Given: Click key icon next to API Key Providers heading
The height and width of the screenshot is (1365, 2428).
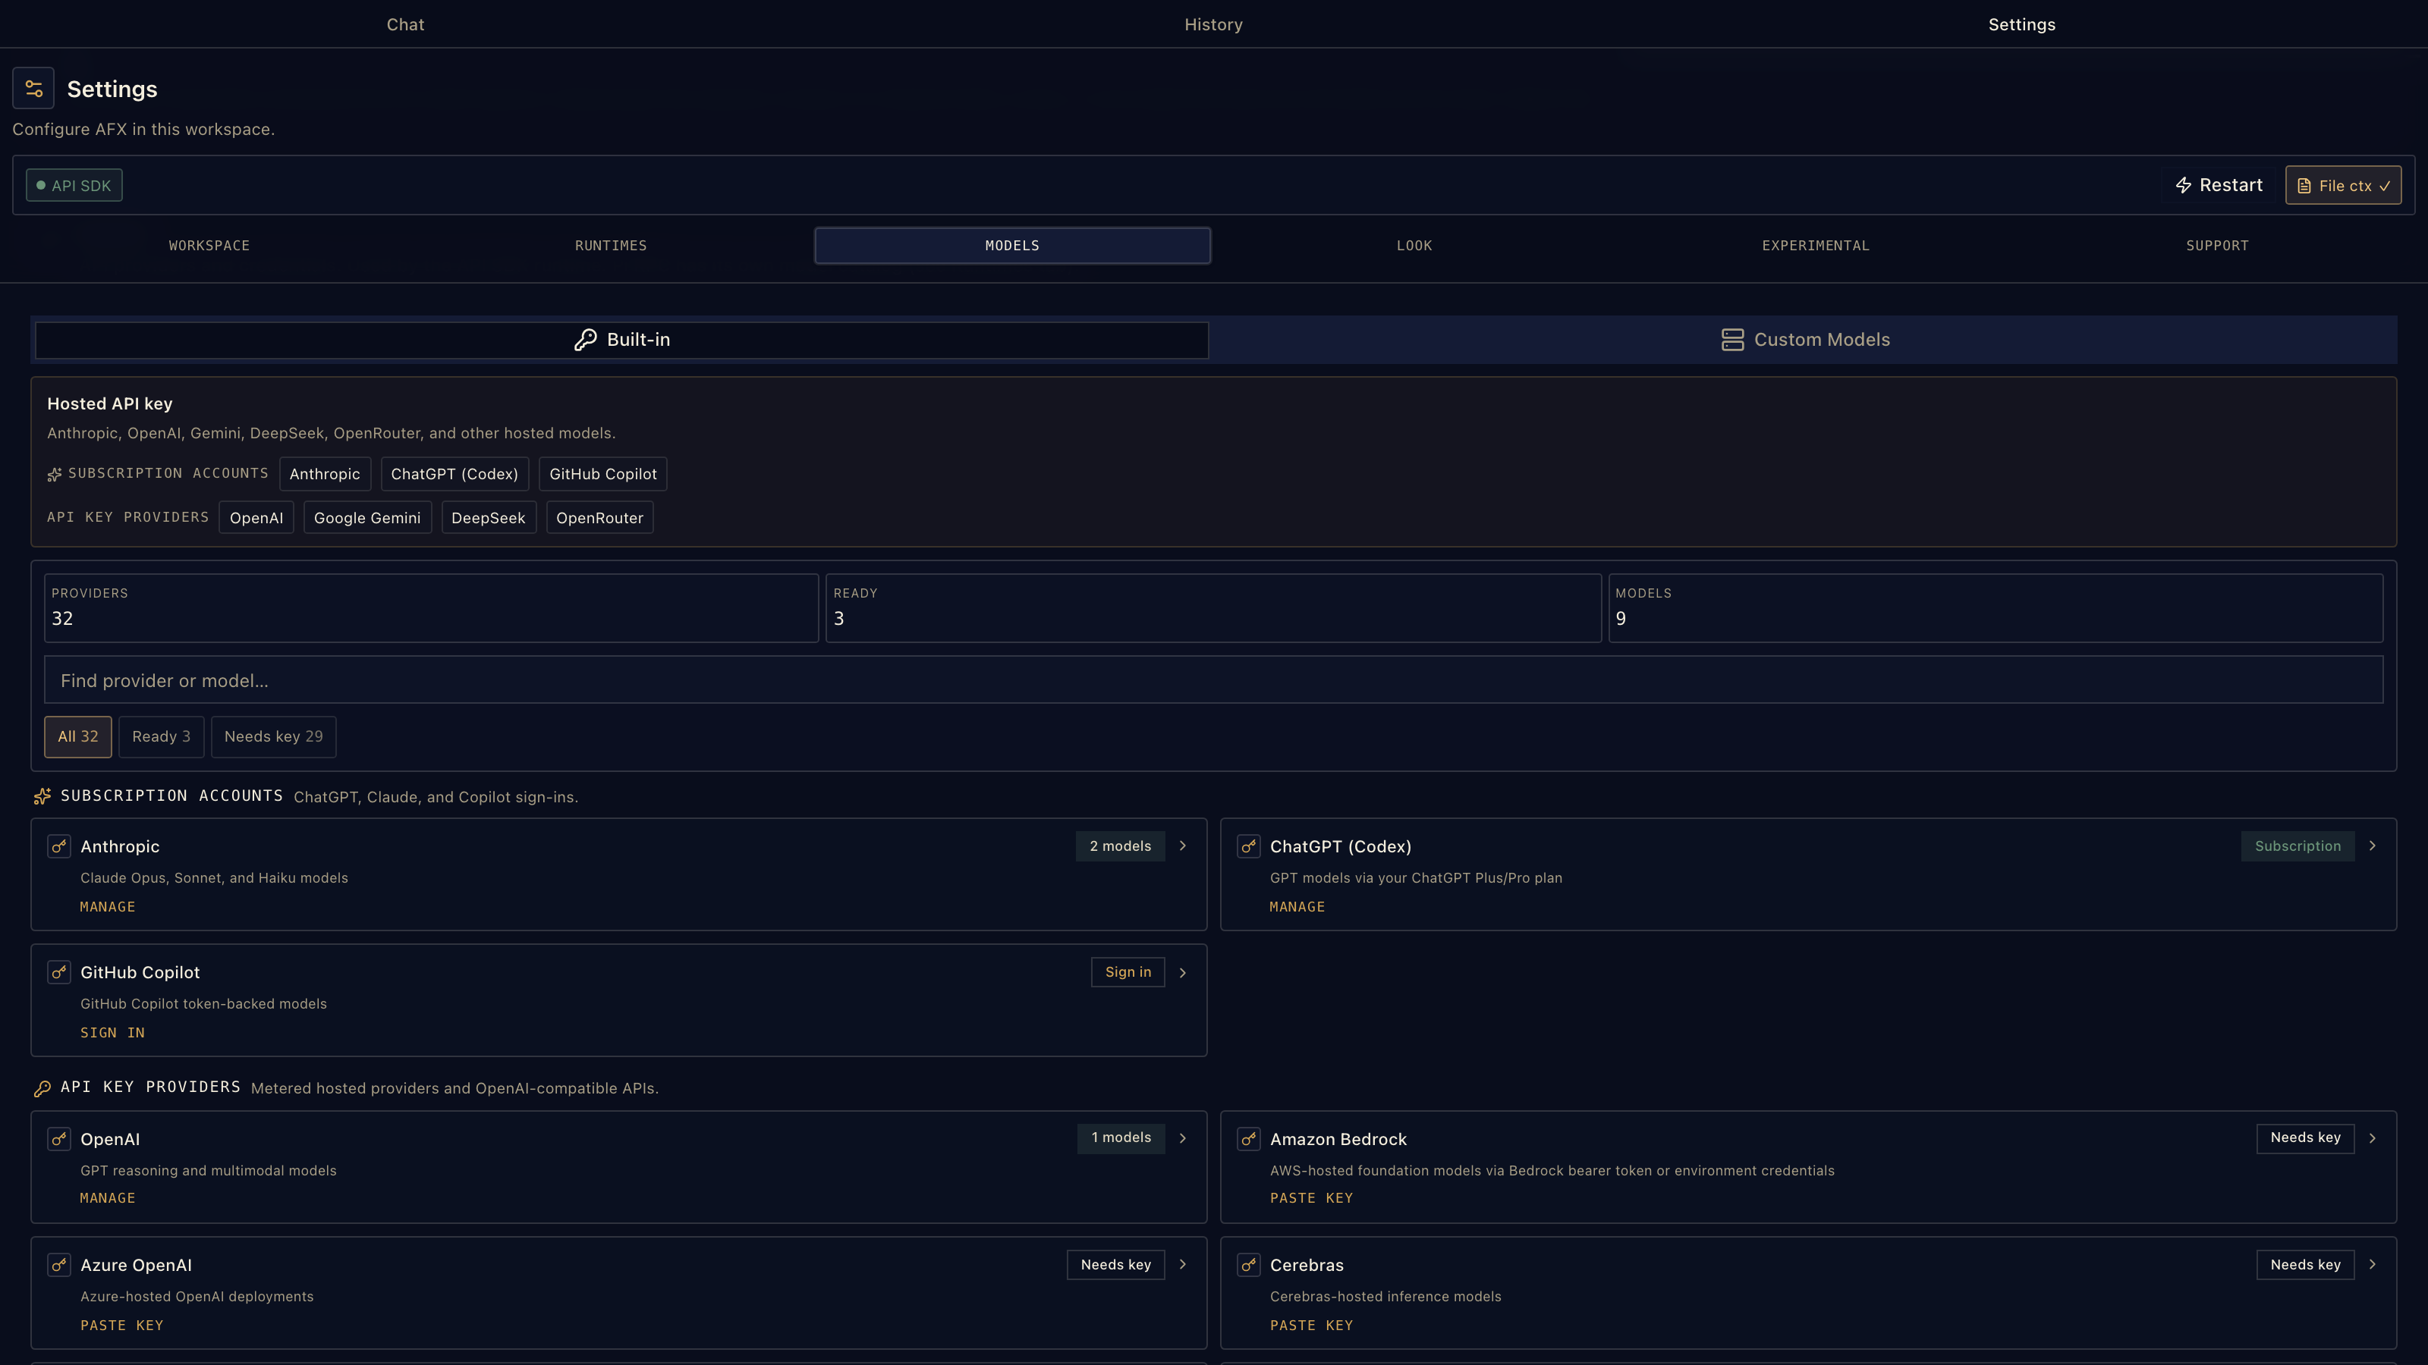Looking at the screenshot, I should pos(42,1088).
